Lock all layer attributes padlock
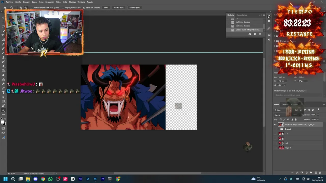 pos(295,119)
